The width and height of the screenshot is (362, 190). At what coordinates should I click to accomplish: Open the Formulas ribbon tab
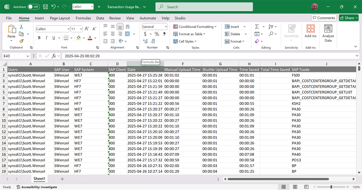tap(83, 18)
